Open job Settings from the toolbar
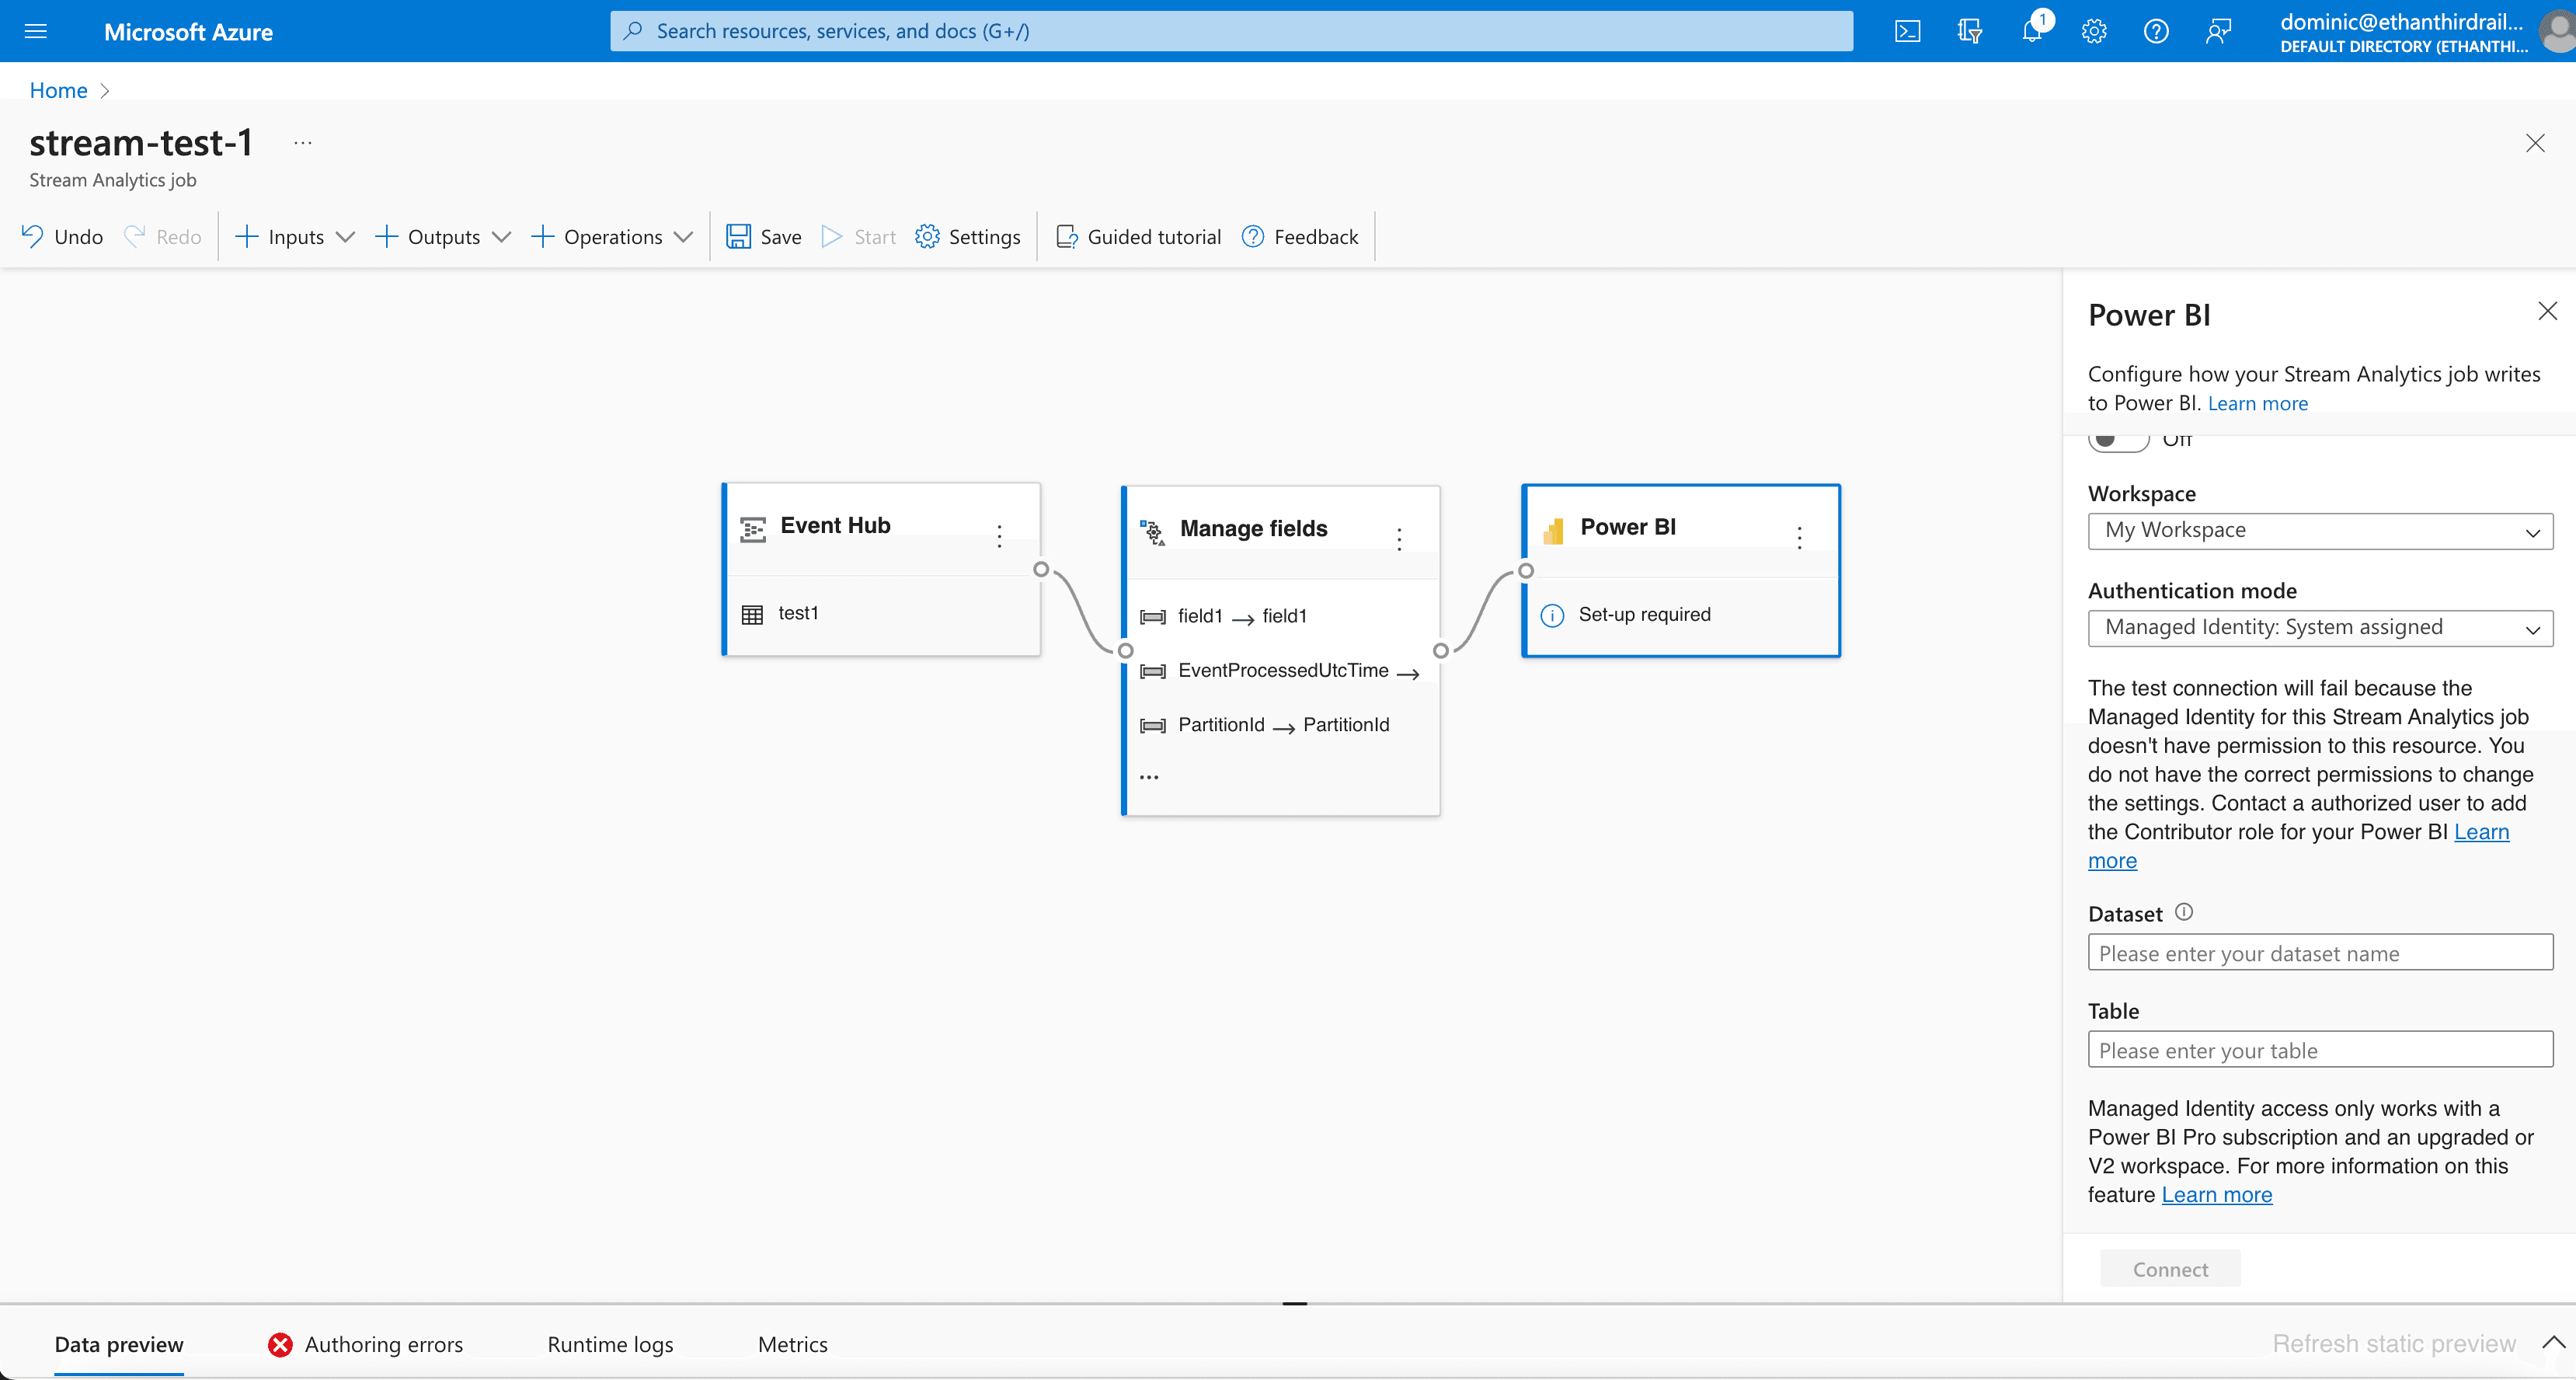 [968, 236]
